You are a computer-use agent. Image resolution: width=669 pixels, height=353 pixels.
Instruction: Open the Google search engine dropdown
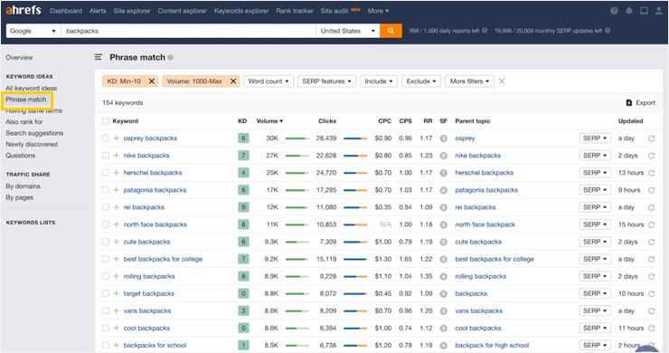(x=33, y=31)
